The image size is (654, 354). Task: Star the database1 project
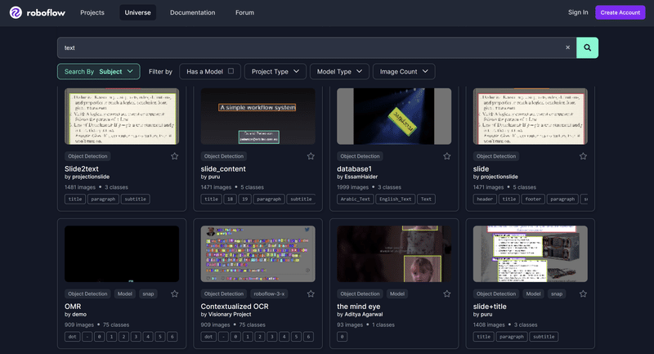[x=446, y=156]
